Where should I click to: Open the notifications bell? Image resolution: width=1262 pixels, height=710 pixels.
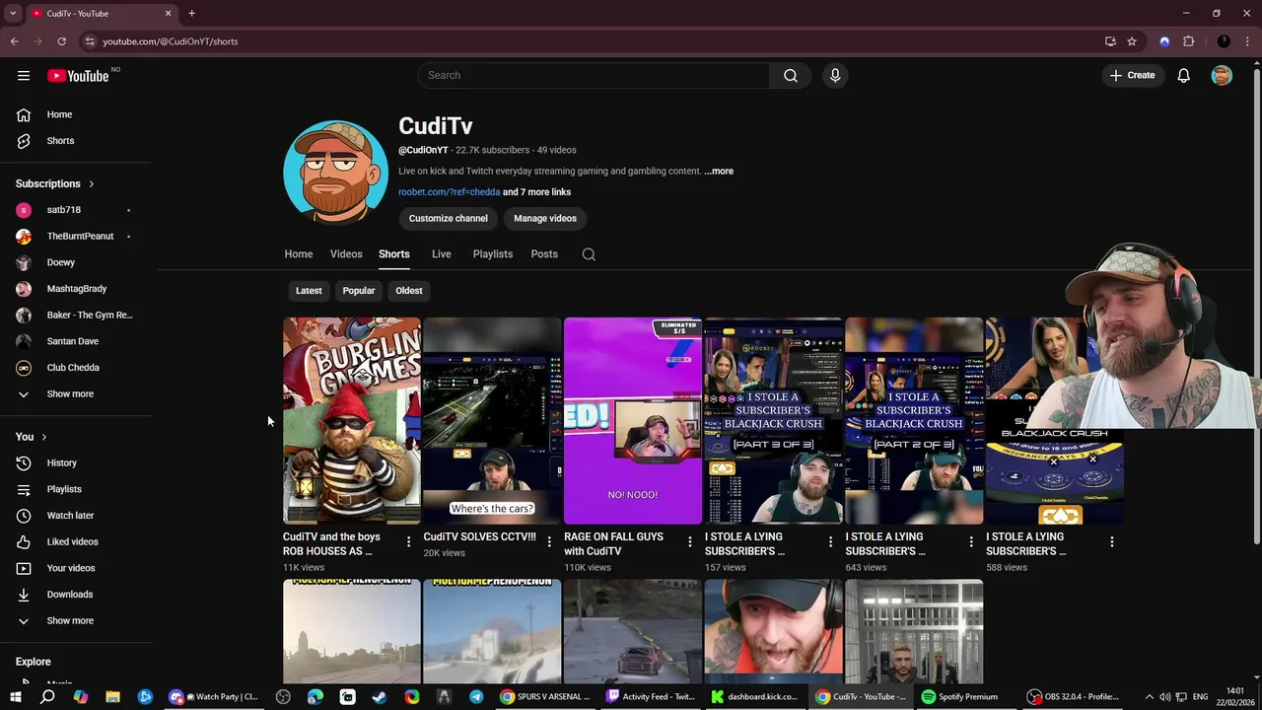point(1184,75)
